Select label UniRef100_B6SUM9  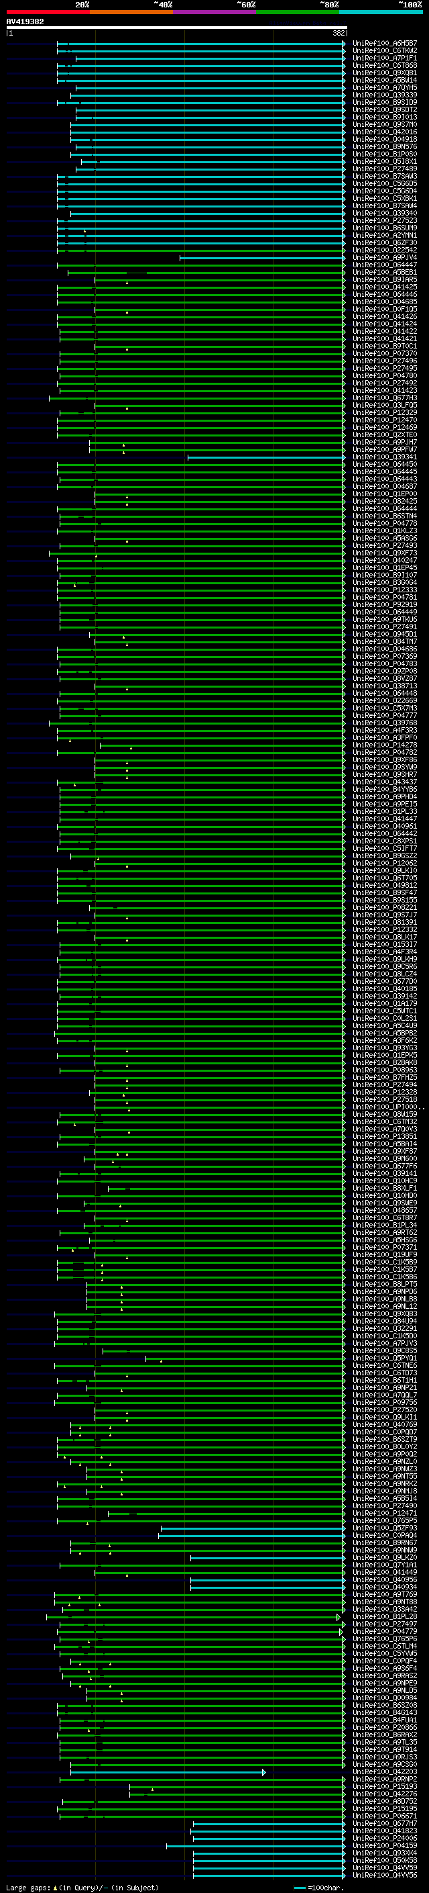[x=384, y=228]
